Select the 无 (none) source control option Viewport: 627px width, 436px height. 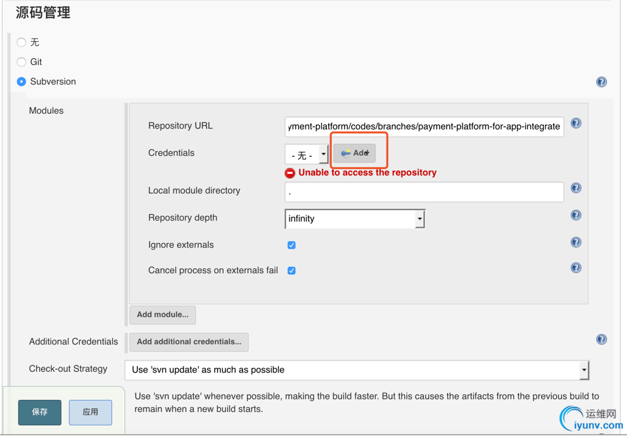tap(21, 42)
